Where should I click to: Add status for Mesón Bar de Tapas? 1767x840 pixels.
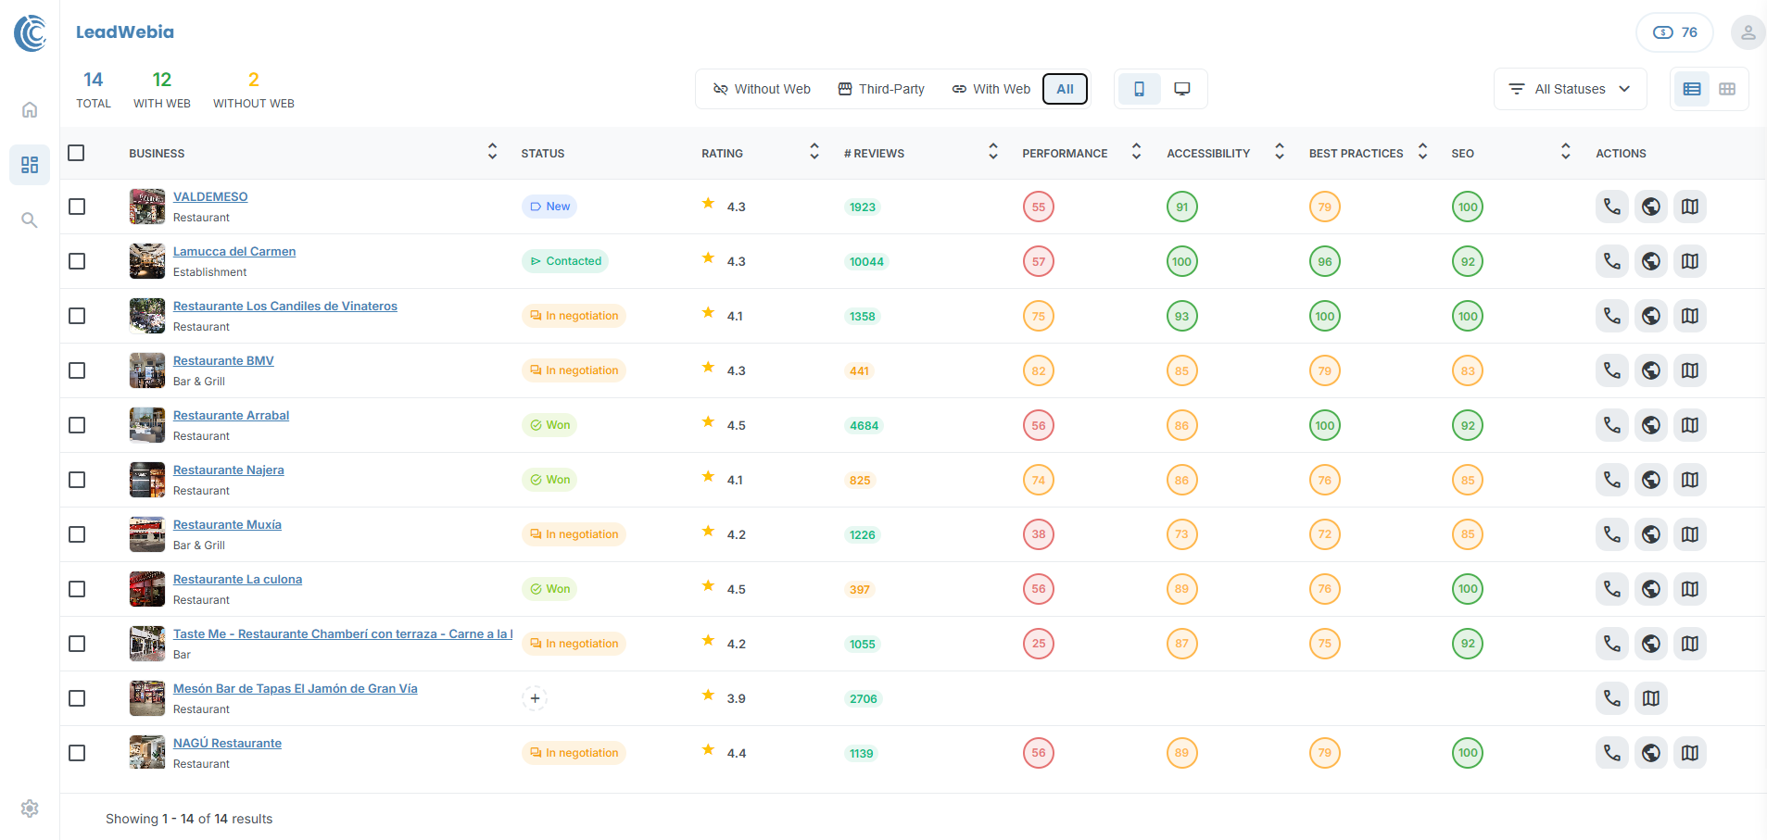(x=535, y=698)
